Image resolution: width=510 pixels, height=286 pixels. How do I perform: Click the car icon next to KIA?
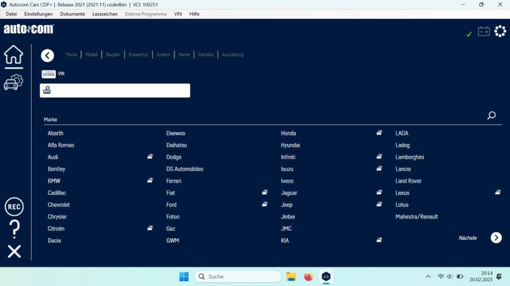379,240
